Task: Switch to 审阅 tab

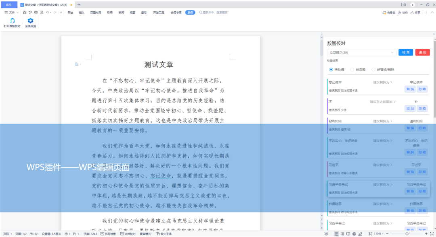Action: (121, 12)
